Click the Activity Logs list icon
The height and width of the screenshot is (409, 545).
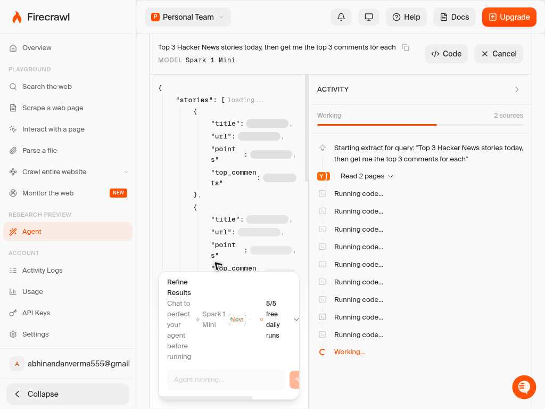13,270
